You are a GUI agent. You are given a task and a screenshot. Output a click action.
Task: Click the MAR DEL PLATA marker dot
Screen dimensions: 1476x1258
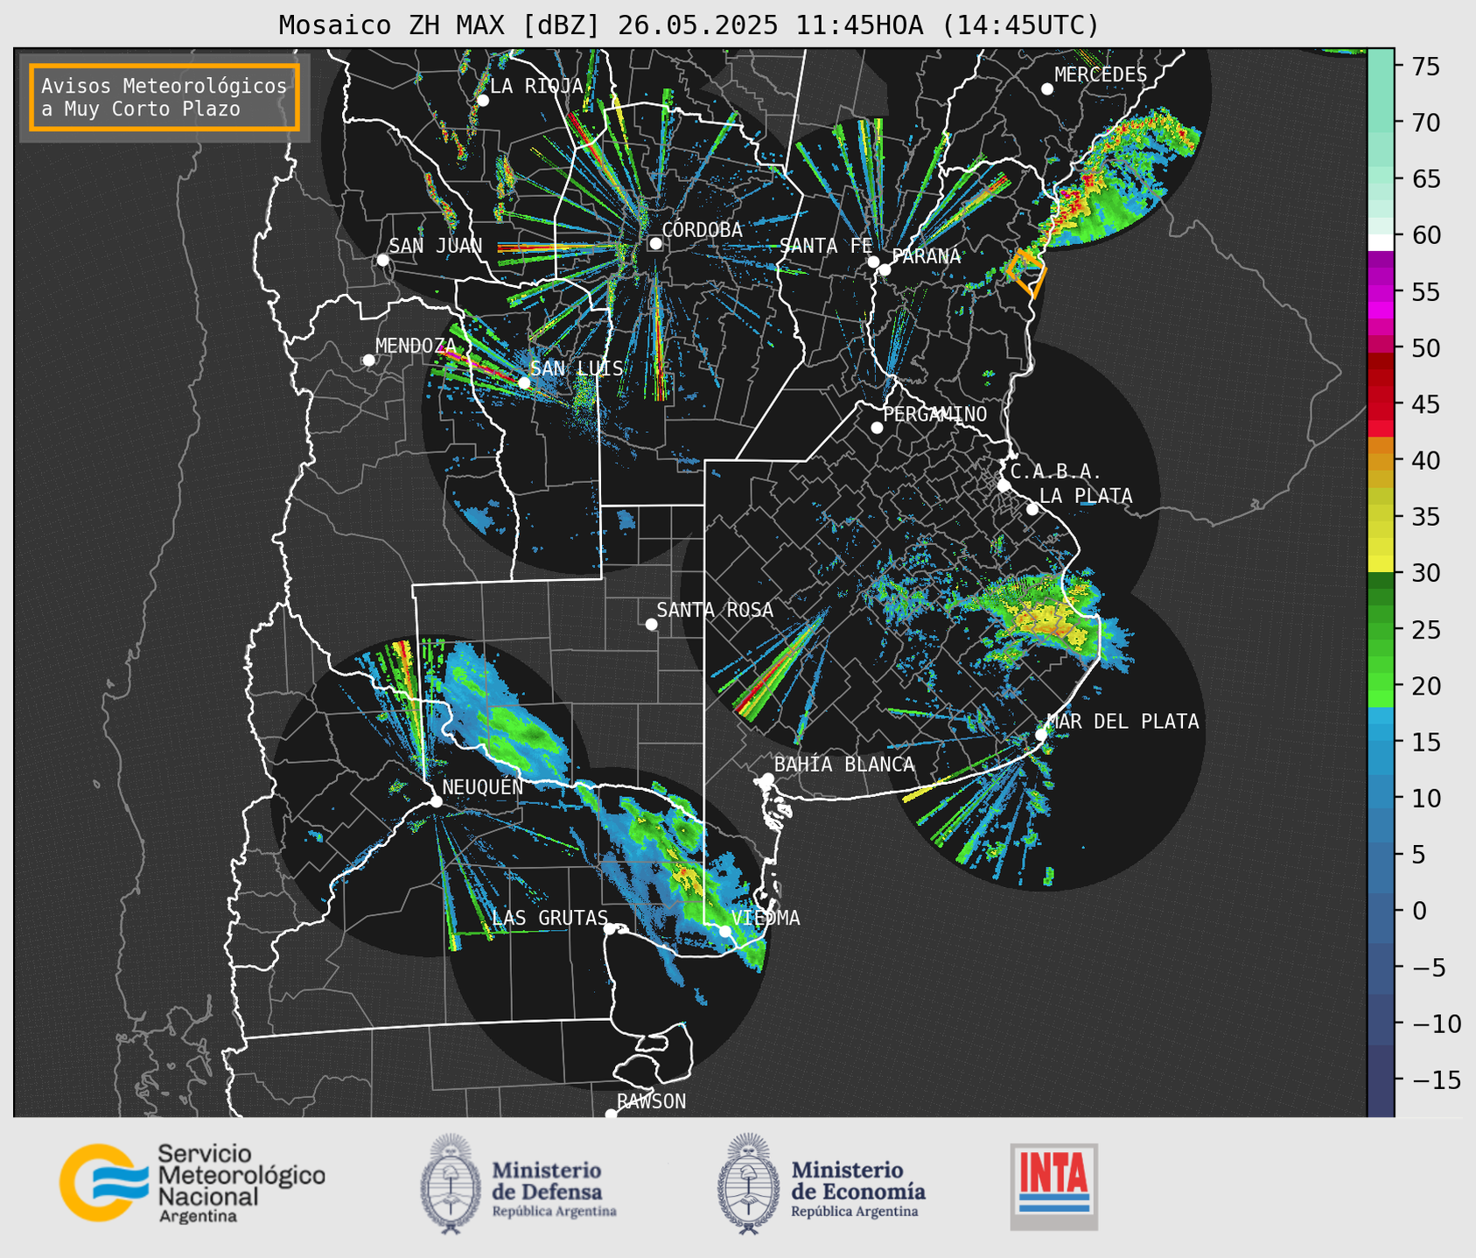coord(1041,735)
